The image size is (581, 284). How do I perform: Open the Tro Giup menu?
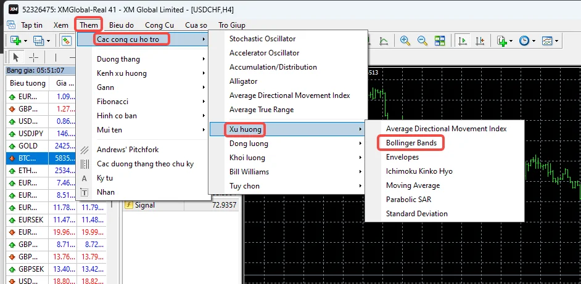coord(232,25)
